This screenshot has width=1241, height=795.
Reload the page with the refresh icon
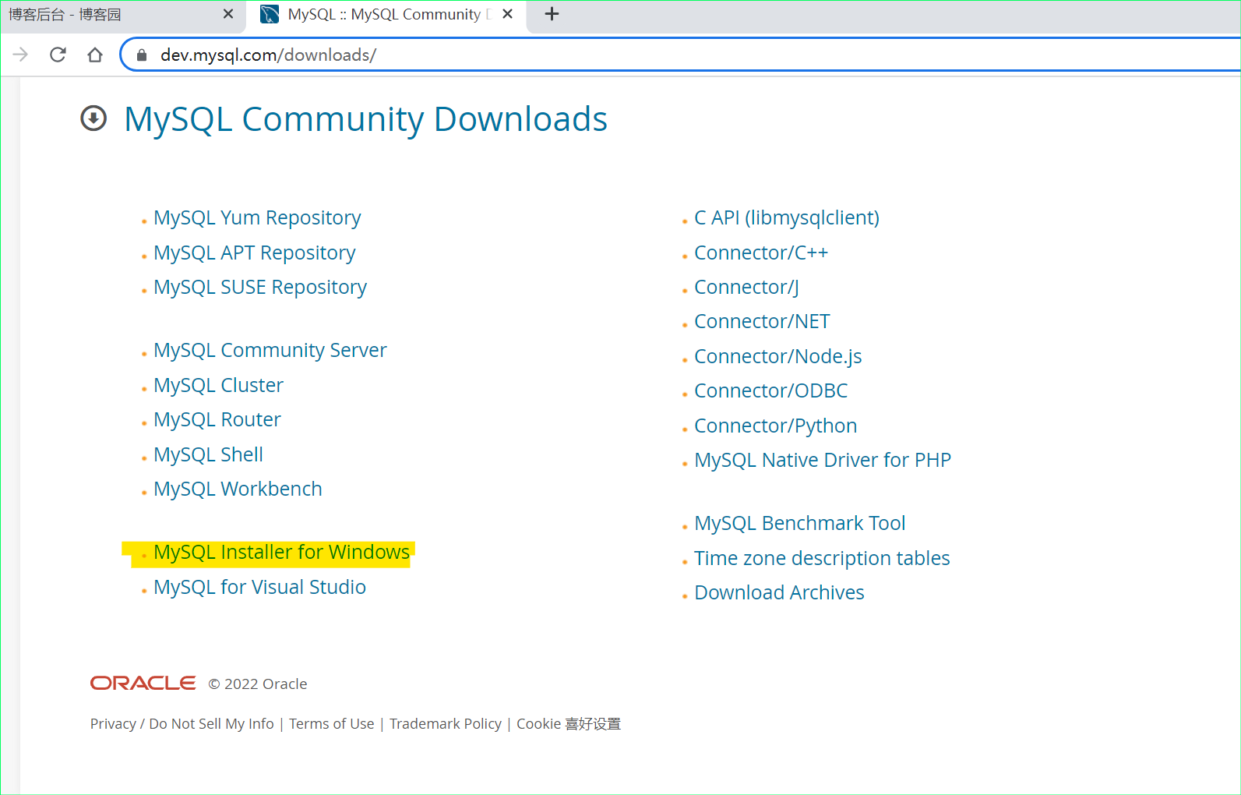(x=58, y=55)
